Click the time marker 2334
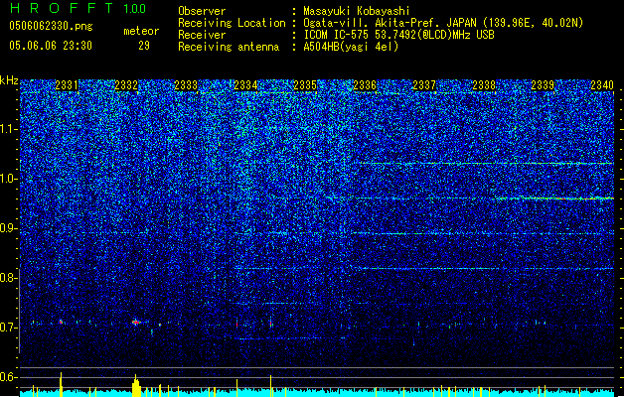Image resolution: width=625 pixels, height=397 pixels. [x=245, y=85]
